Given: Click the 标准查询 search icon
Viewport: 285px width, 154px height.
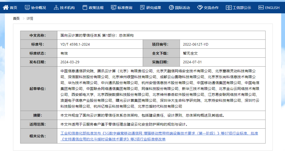Looking at the screenshot, I should (x=113, y=7).
